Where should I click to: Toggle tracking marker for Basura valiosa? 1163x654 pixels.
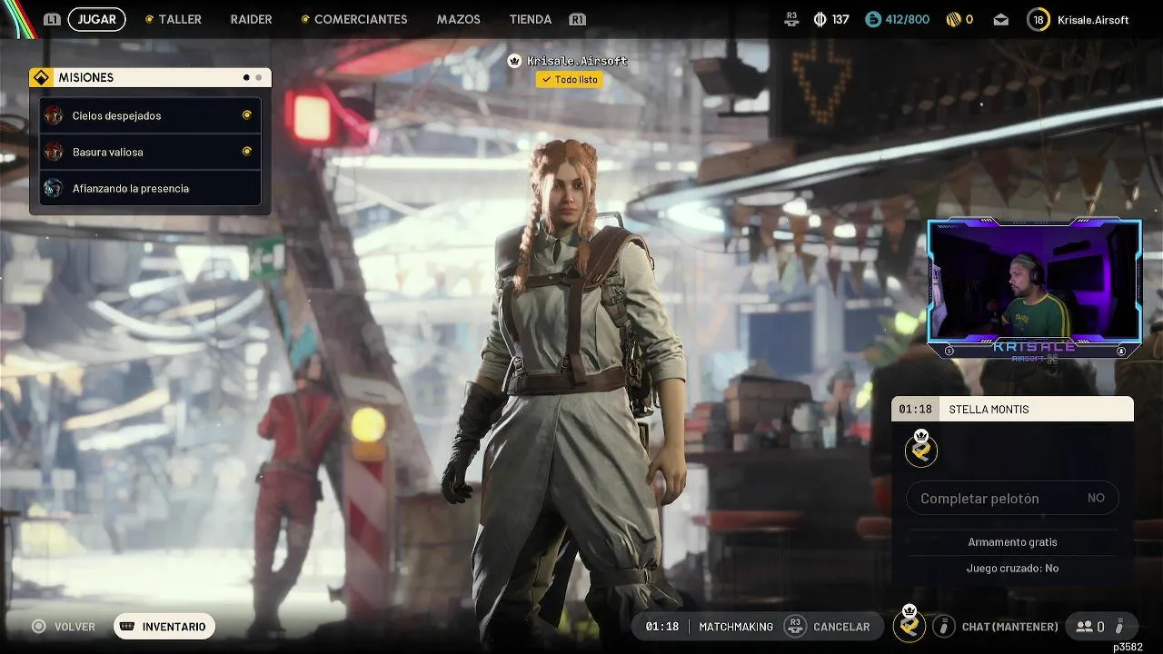coord(246,152)
